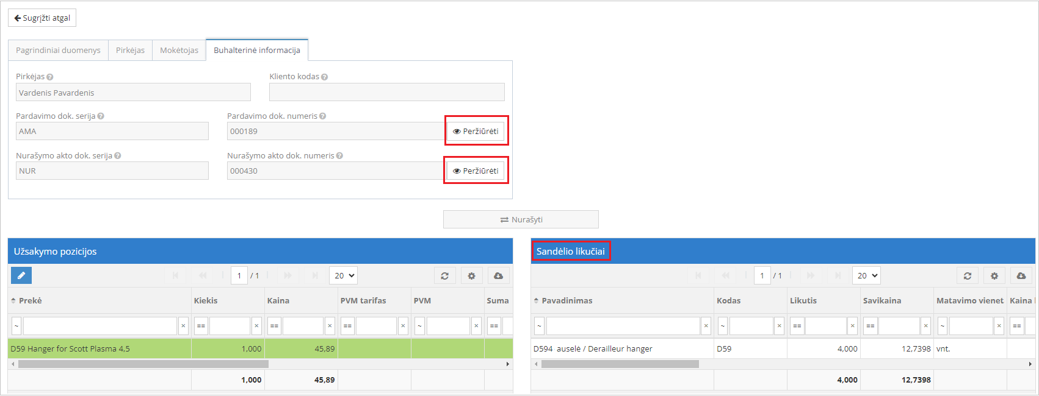Open settings gear in Užsakymo pozicijos toolbar

471,276
